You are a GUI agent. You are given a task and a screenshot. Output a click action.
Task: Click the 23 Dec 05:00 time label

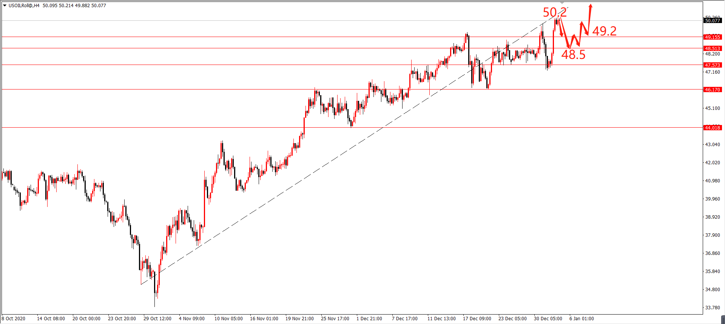(x=512, y=319)
